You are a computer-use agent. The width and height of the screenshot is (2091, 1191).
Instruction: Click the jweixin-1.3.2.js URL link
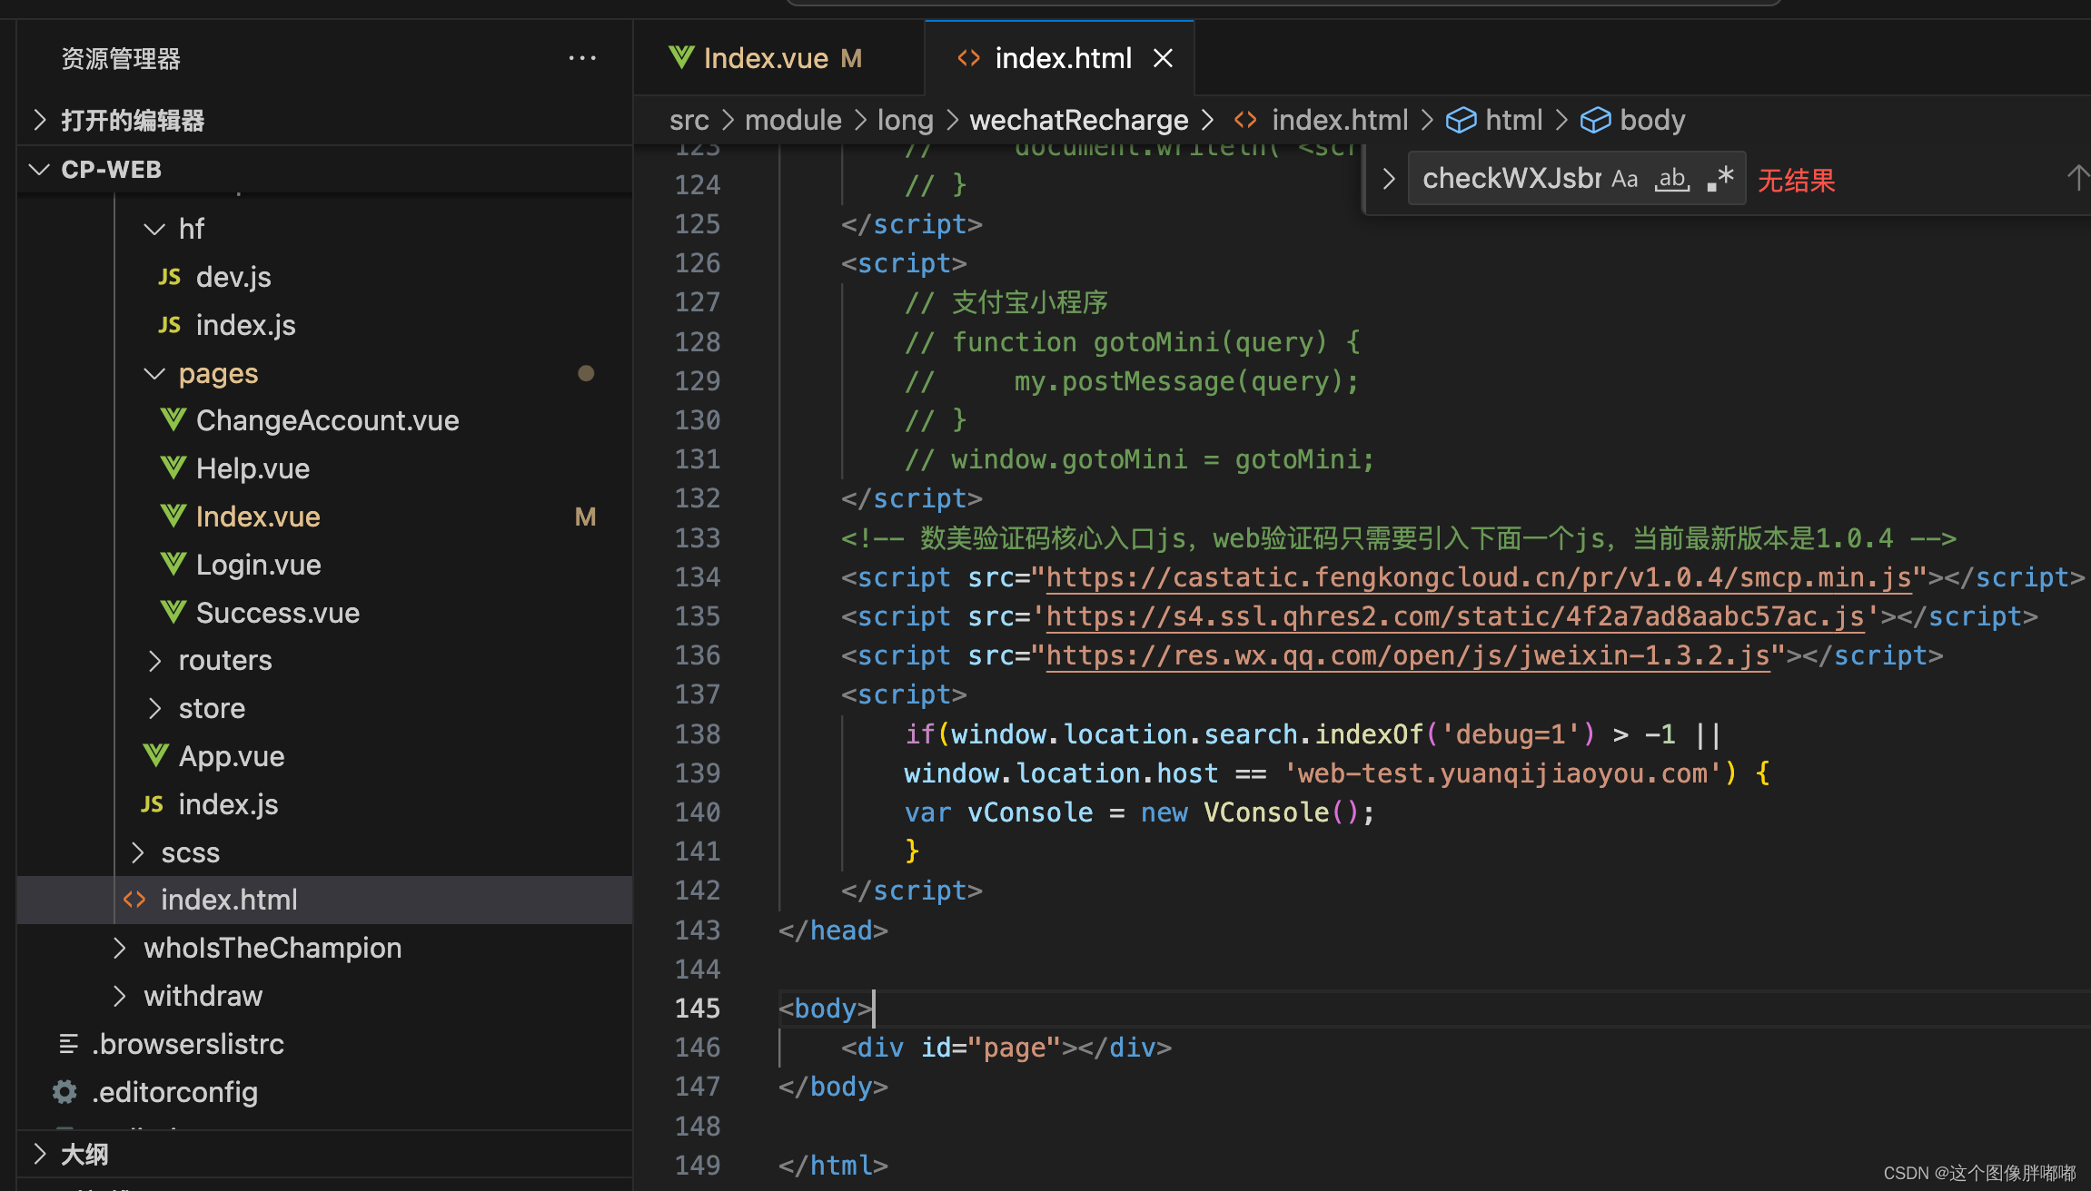pyautogui.click(x=1408, y=655)
